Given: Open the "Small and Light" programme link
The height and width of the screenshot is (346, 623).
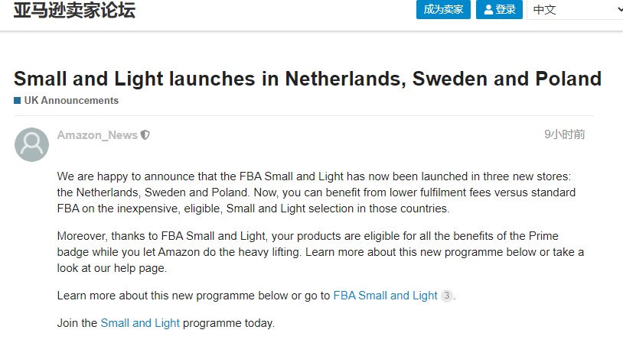Looking at the screenshot, I should click(140, 323).
